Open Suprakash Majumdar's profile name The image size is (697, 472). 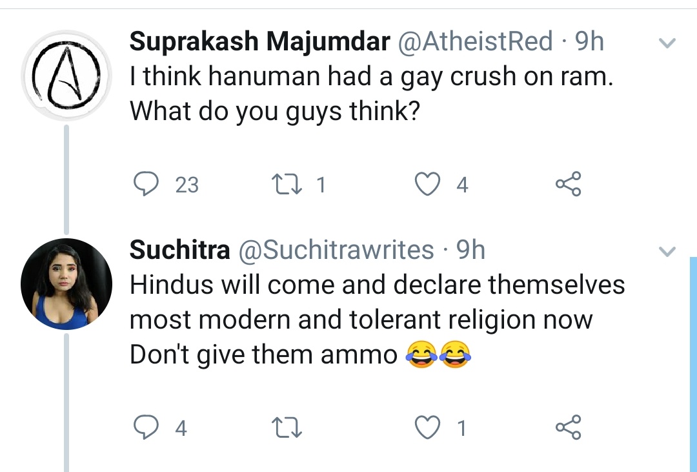[x=259, y=42]
